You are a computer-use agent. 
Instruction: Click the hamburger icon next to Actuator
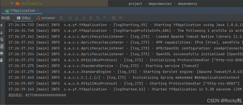click(x=61, y=18)
